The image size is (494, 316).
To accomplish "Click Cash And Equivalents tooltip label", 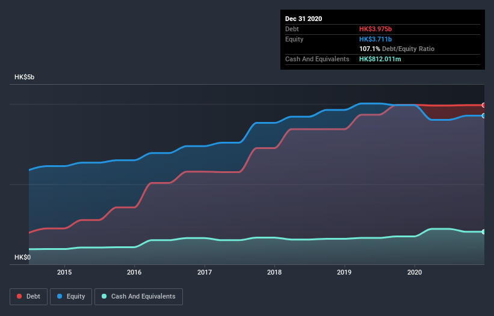I will click(x=317, y=59).
